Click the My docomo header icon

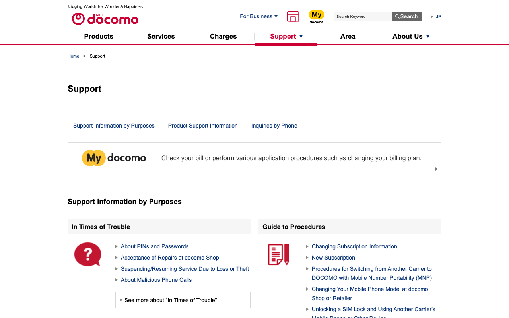pos(317,16)
